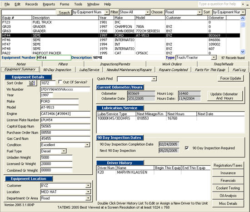Click the Equipment Number HT44 field
This screenshot has width=250, height=212.
[x=54, y=58]
